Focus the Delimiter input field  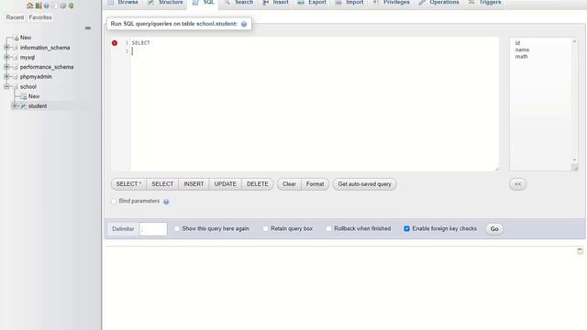(x=153, y=229)
